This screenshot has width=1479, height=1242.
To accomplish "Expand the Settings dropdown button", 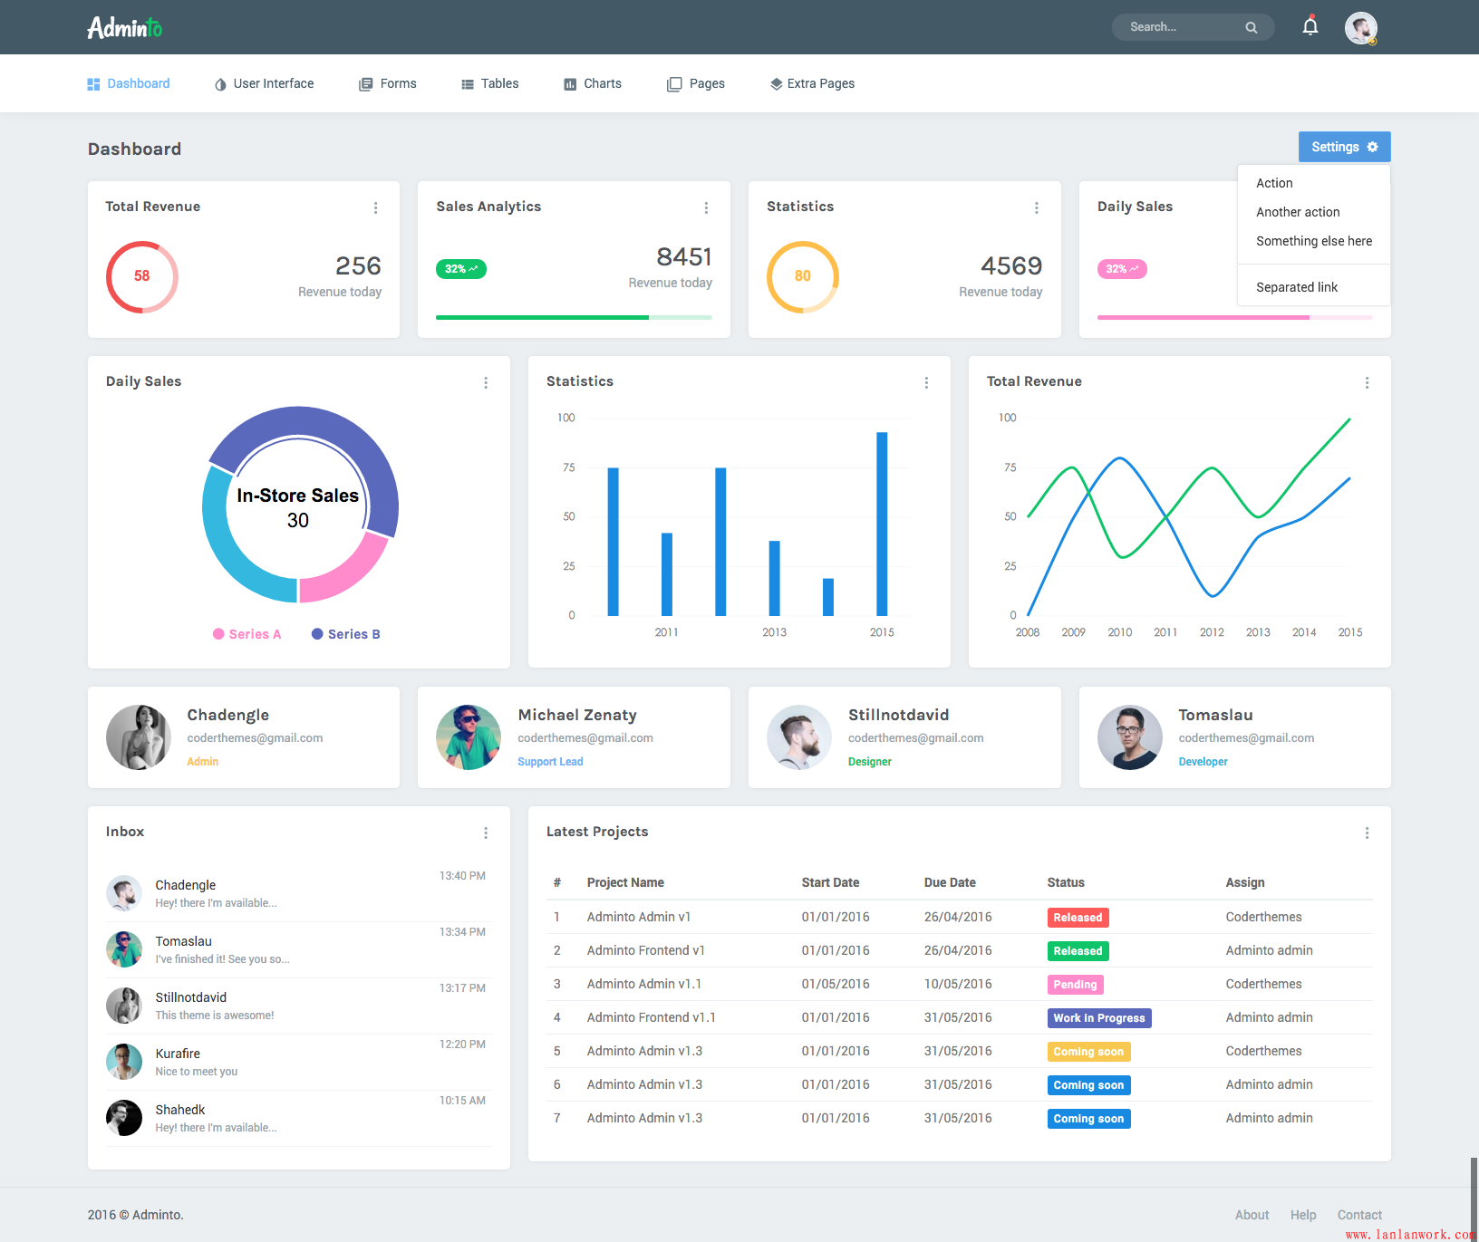I will tap(1344, 147).
